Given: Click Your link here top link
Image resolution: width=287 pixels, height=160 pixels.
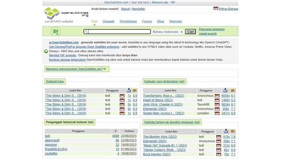Looking at the screenshot, I should (x=140, y=2).
